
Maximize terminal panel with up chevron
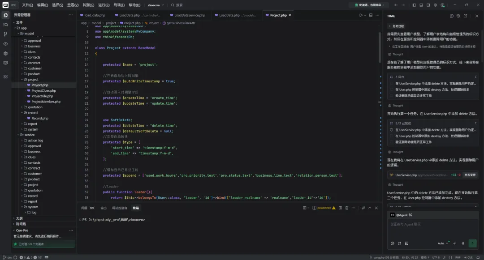(370, 208)
